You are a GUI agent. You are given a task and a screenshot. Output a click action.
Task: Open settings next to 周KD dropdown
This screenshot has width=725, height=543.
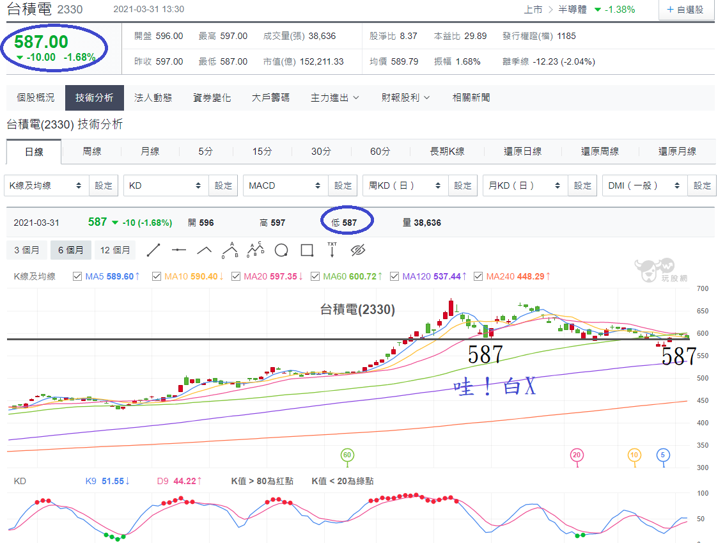463,185
